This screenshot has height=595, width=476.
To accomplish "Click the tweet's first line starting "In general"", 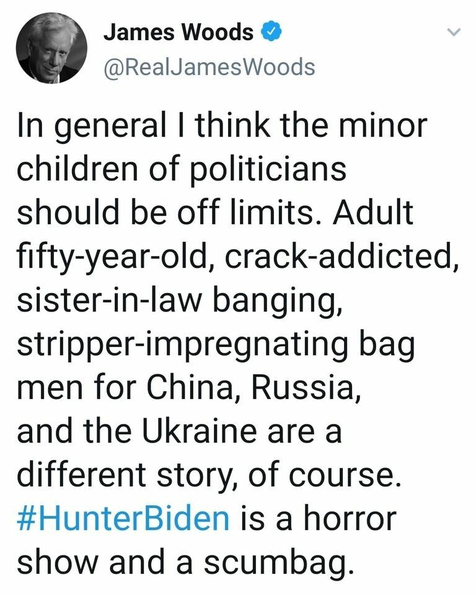I will [x=222, y=126].
